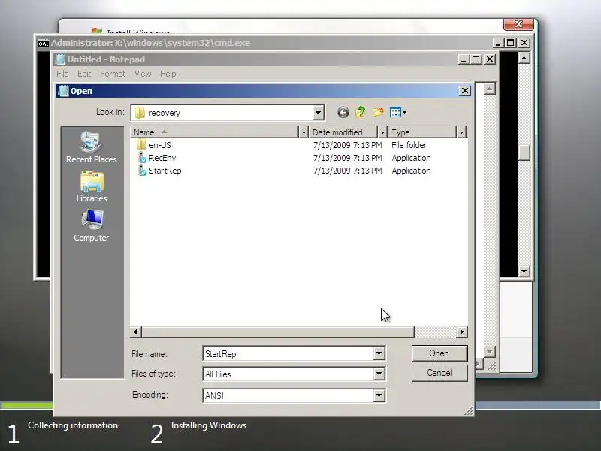Viewport: 601px width, 451px height.
Task: Open Recent Places in the sidebar
Action: pos(91,147)
